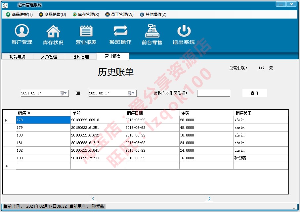Image resolution: width=300 pixels, height=212 pixels.
Task: Click order number 20180622161717
Action: click(98, 143)
